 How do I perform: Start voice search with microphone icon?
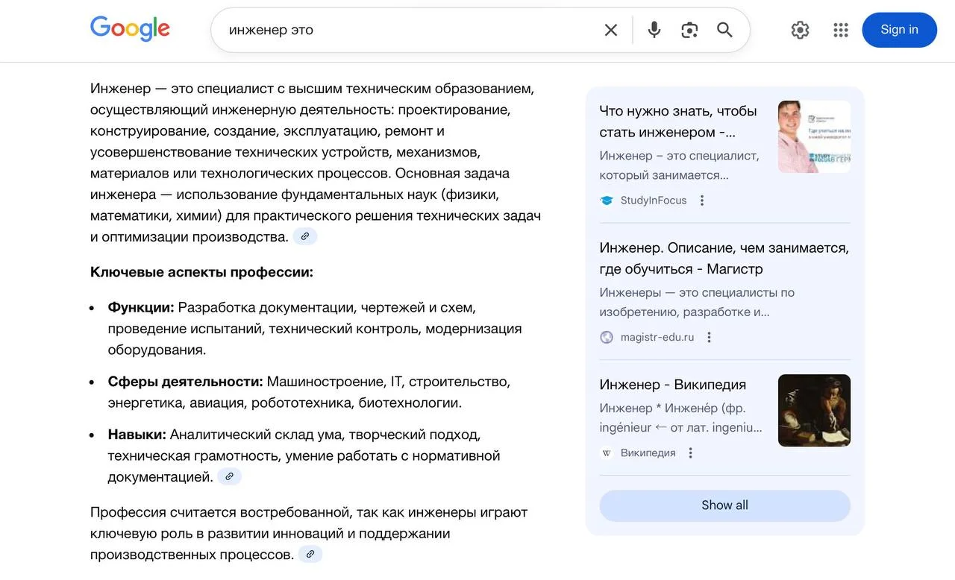coord(654,30)
